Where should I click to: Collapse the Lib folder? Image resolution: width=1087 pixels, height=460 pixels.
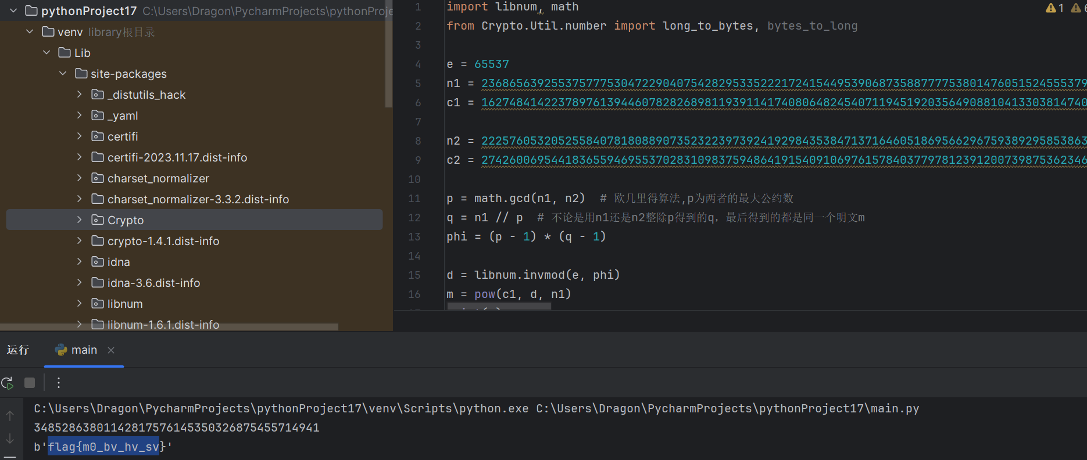pyautogui.click(x=47, y=53)
